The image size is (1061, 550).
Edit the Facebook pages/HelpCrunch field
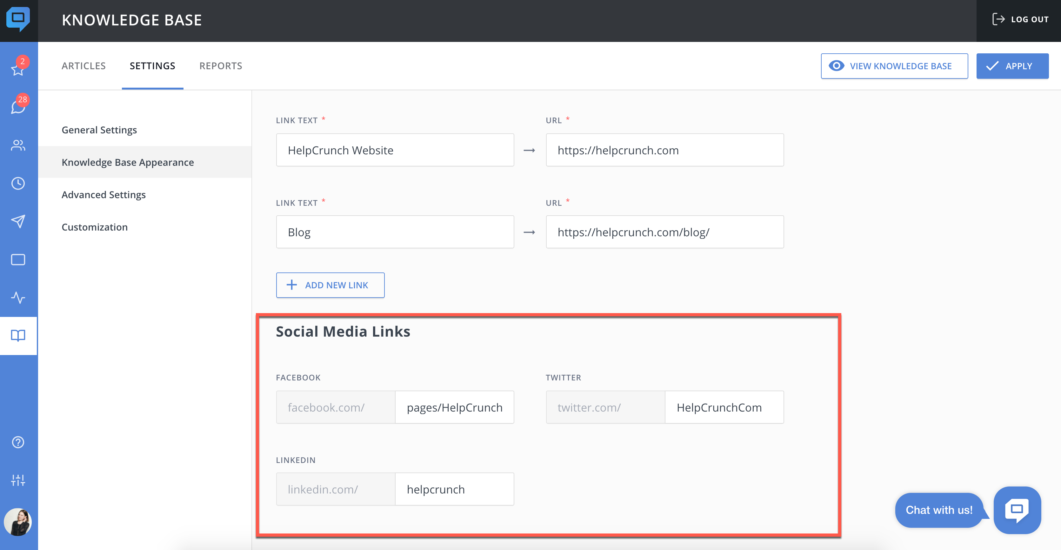pyautogui.click(x=455, y=407)
